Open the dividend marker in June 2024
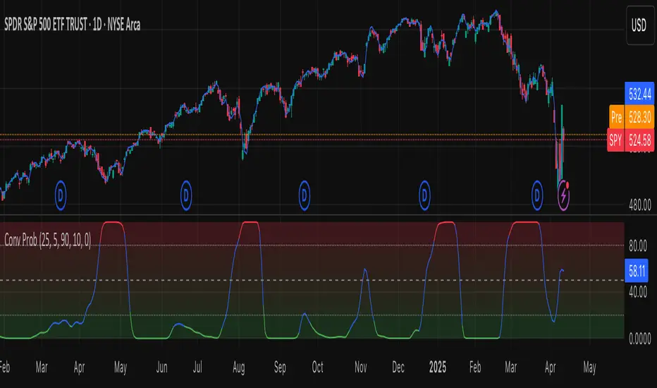 tap(186, 195)
